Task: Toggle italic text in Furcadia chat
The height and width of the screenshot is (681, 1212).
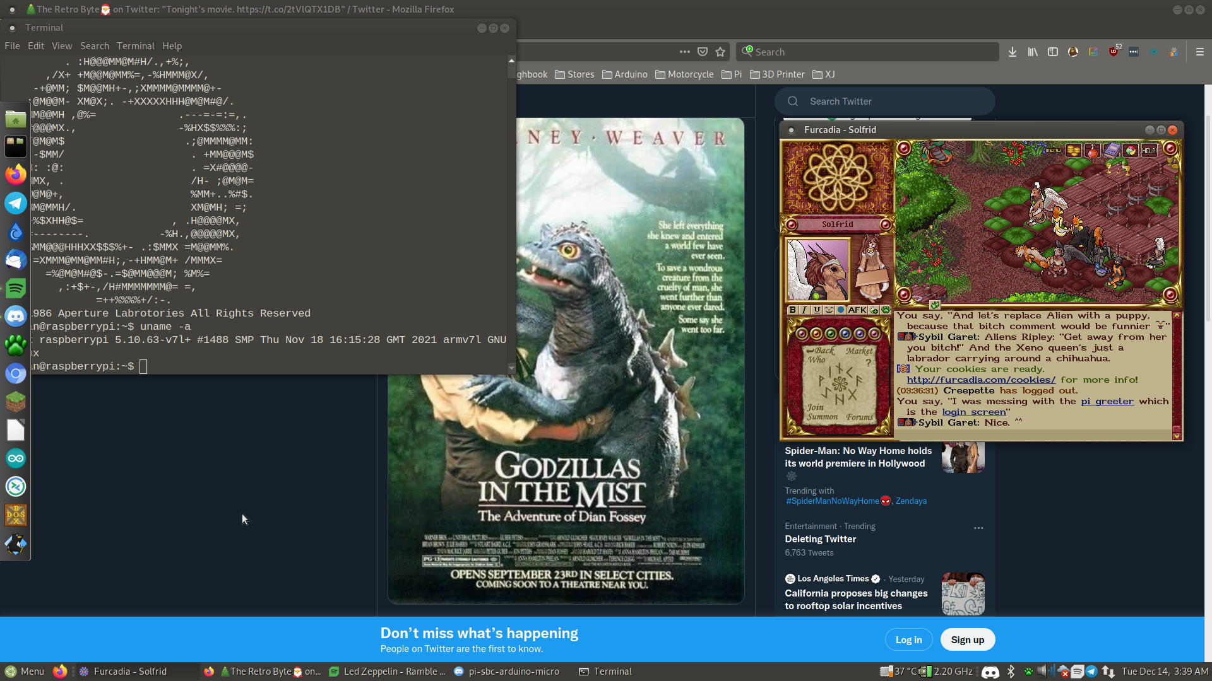Action: coord(804,310)
